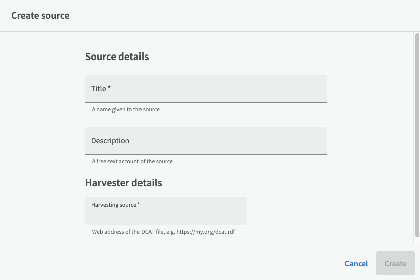Click the example URL https://my.org/dcat.rdf
This screenshot has height=280, width=420.
(x=213, y=232)
